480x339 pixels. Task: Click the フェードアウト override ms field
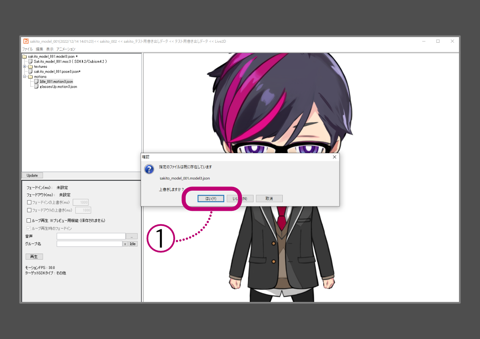click(83, 210)
